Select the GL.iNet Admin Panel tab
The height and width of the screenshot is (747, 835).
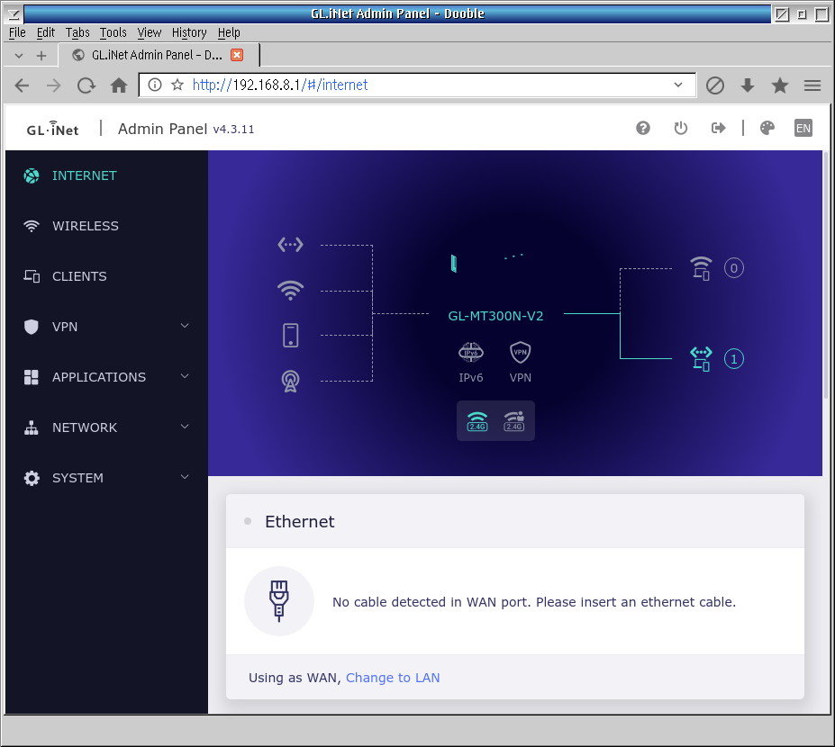coord(157,55)
